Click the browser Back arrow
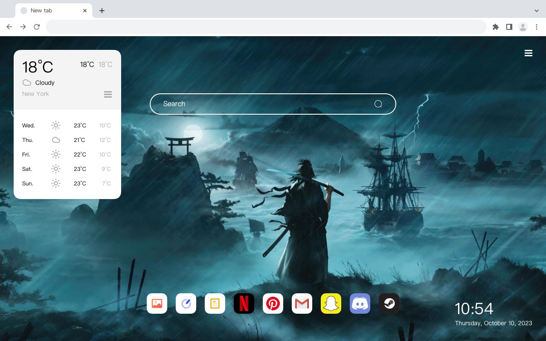This screenshot has width=546, height=341. (9, 27)
